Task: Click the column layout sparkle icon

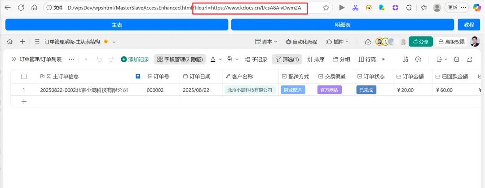Action: [405, 59]
